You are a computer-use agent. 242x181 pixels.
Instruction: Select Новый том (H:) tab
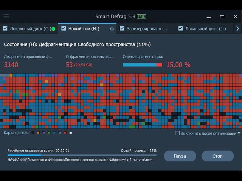(x=87, y=29)
